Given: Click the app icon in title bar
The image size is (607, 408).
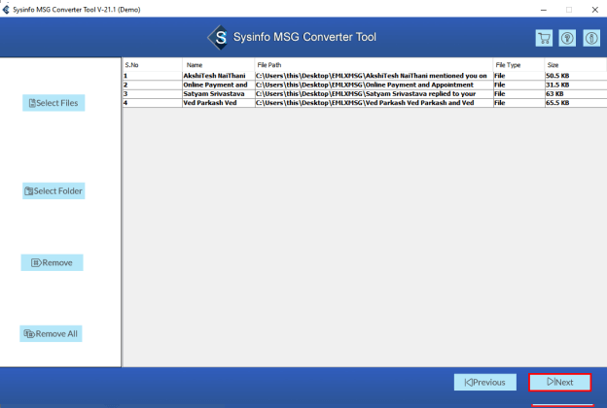Looking at the screenshot, I should coord(6,10).
